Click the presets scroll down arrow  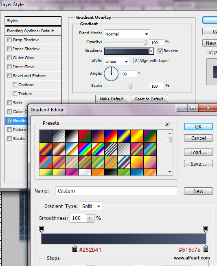point(170,172)
